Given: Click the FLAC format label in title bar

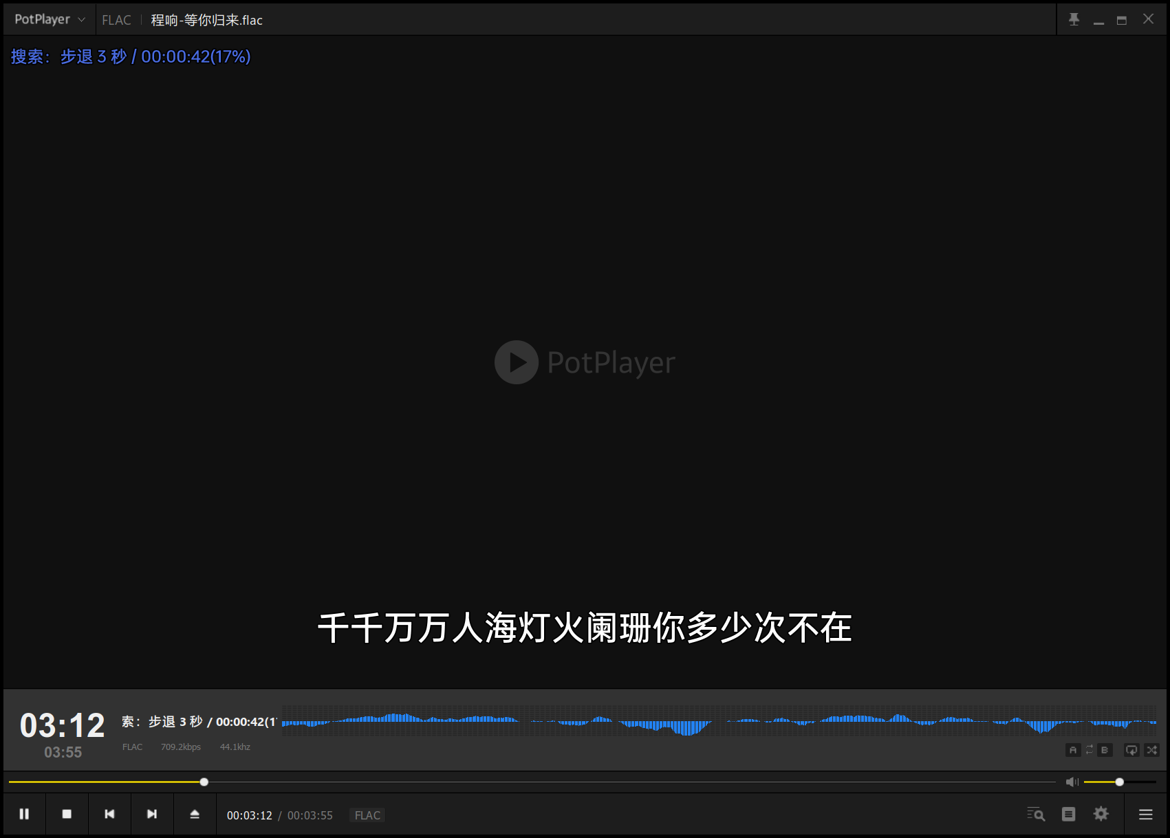Looking at the screenshot, I should tap(116, 20).
